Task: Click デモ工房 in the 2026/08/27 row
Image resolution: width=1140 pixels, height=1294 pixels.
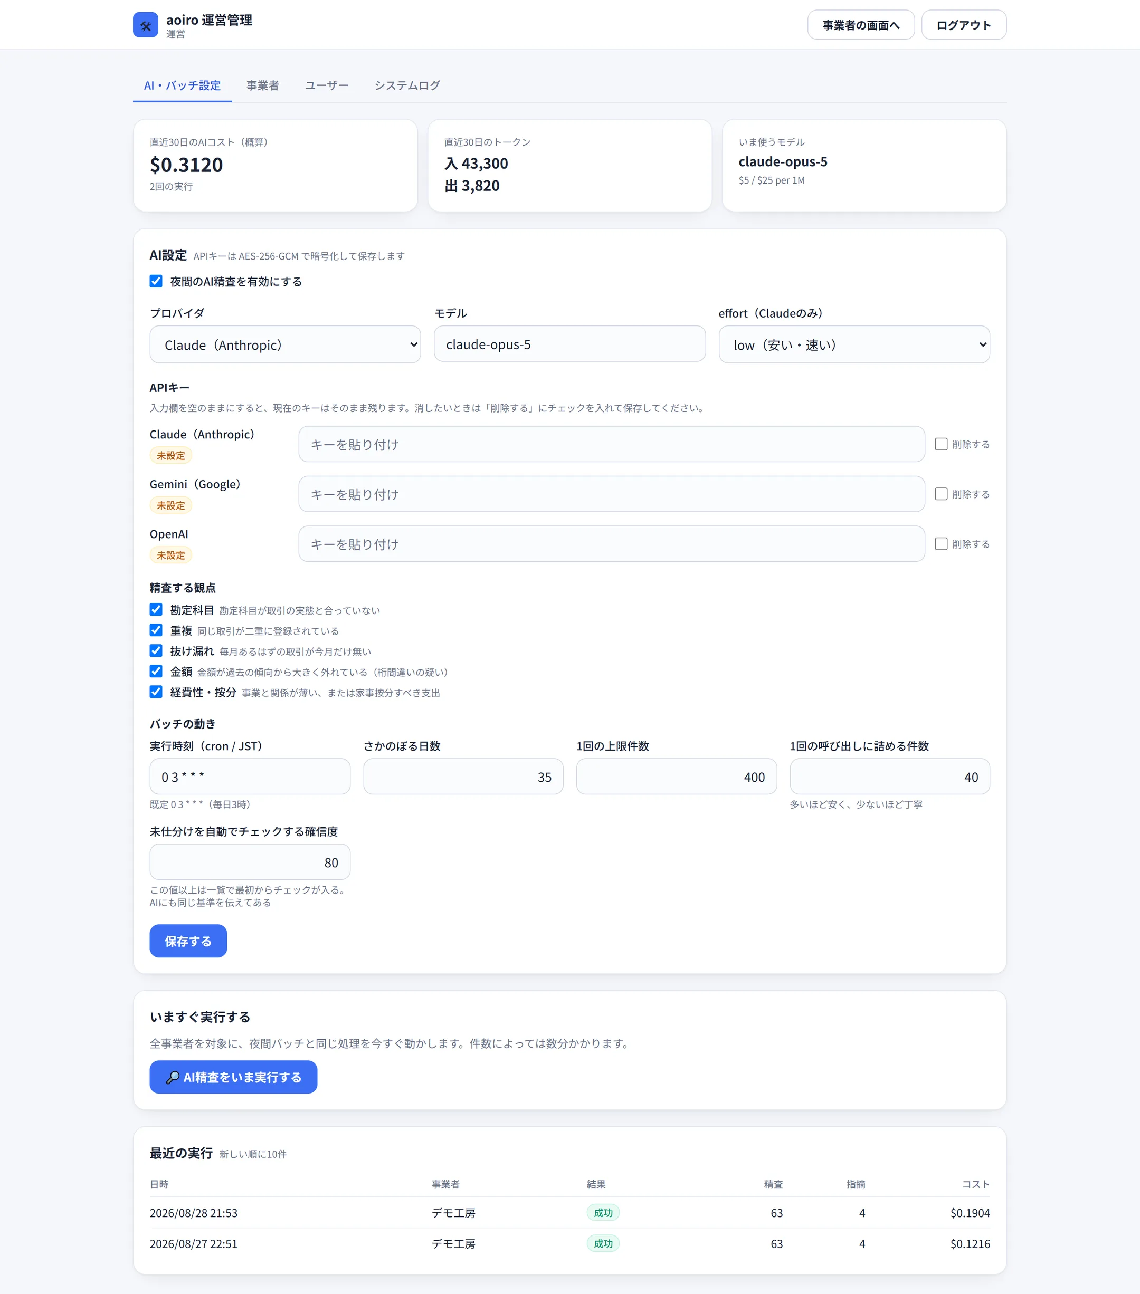Action: tap(453, 1244)
